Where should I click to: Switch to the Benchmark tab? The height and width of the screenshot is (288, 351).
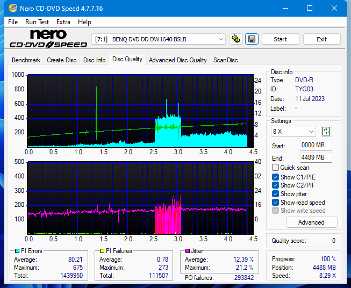click(26, 60)
